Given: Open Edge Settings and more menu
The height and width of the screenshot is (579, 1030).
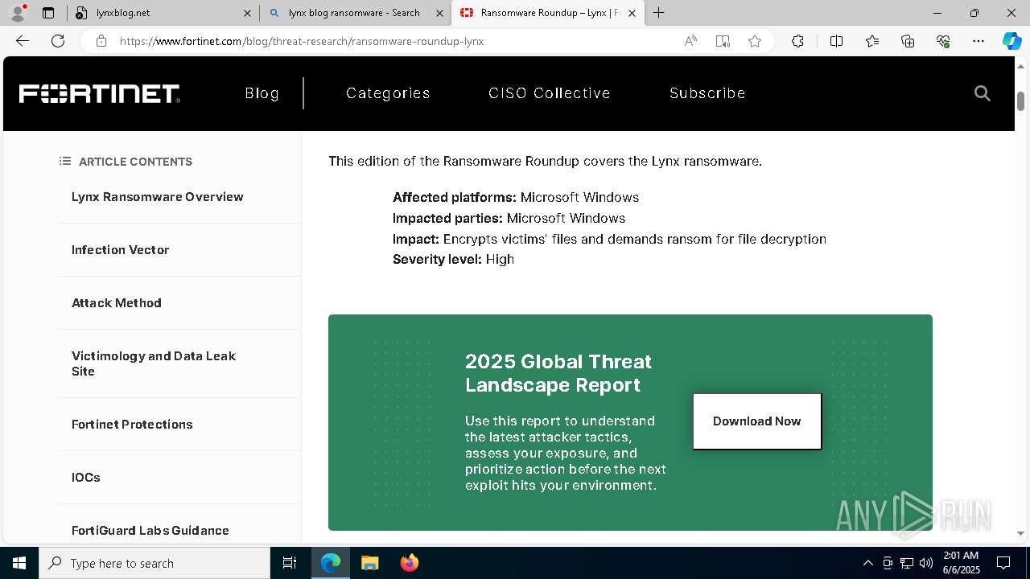Looking at the screenshot, I should 978,41.
